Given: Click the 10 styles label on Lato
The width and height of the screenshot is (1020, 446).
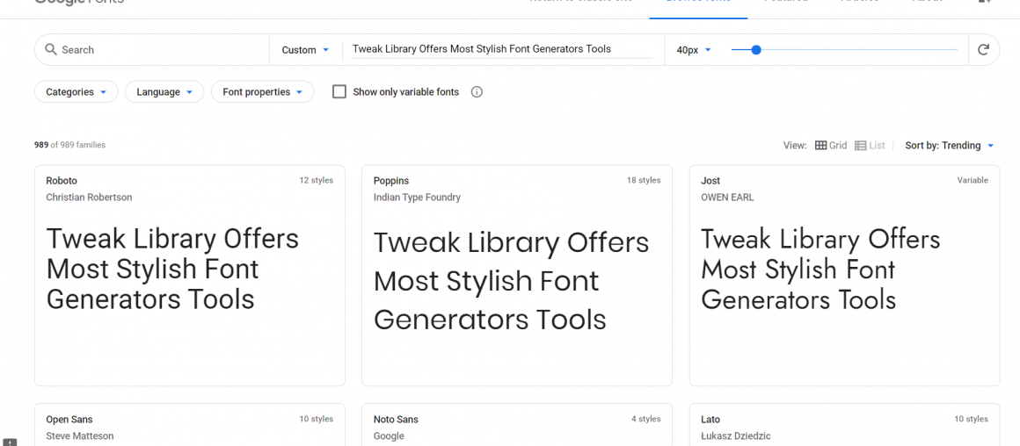Looking at the screenshot, I should point(972,420).
